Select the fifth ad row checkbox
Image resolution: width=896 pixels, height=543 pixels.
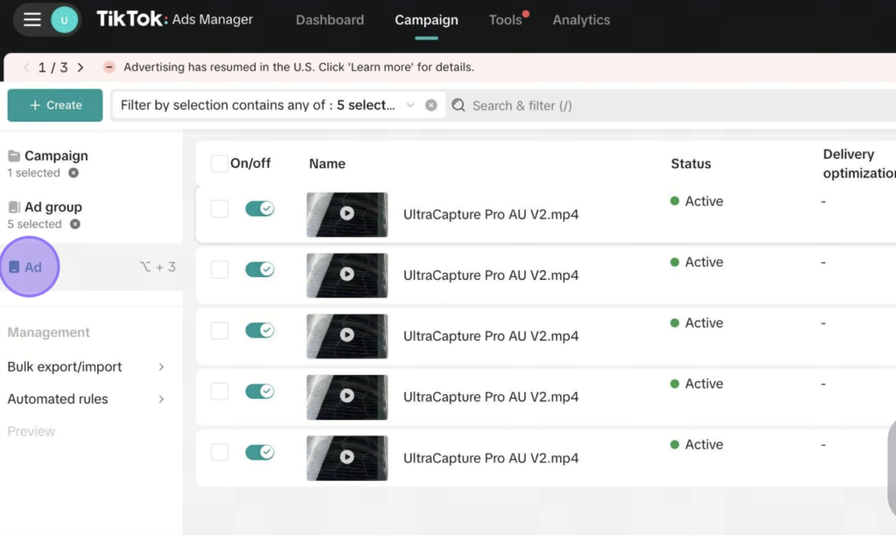pos(220,453)
